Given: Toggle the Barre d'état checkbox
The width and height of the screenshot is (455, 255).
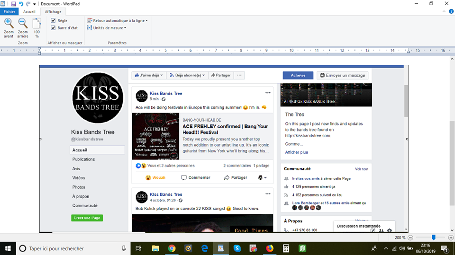Looking at the screenshot, I should [54, 28].
